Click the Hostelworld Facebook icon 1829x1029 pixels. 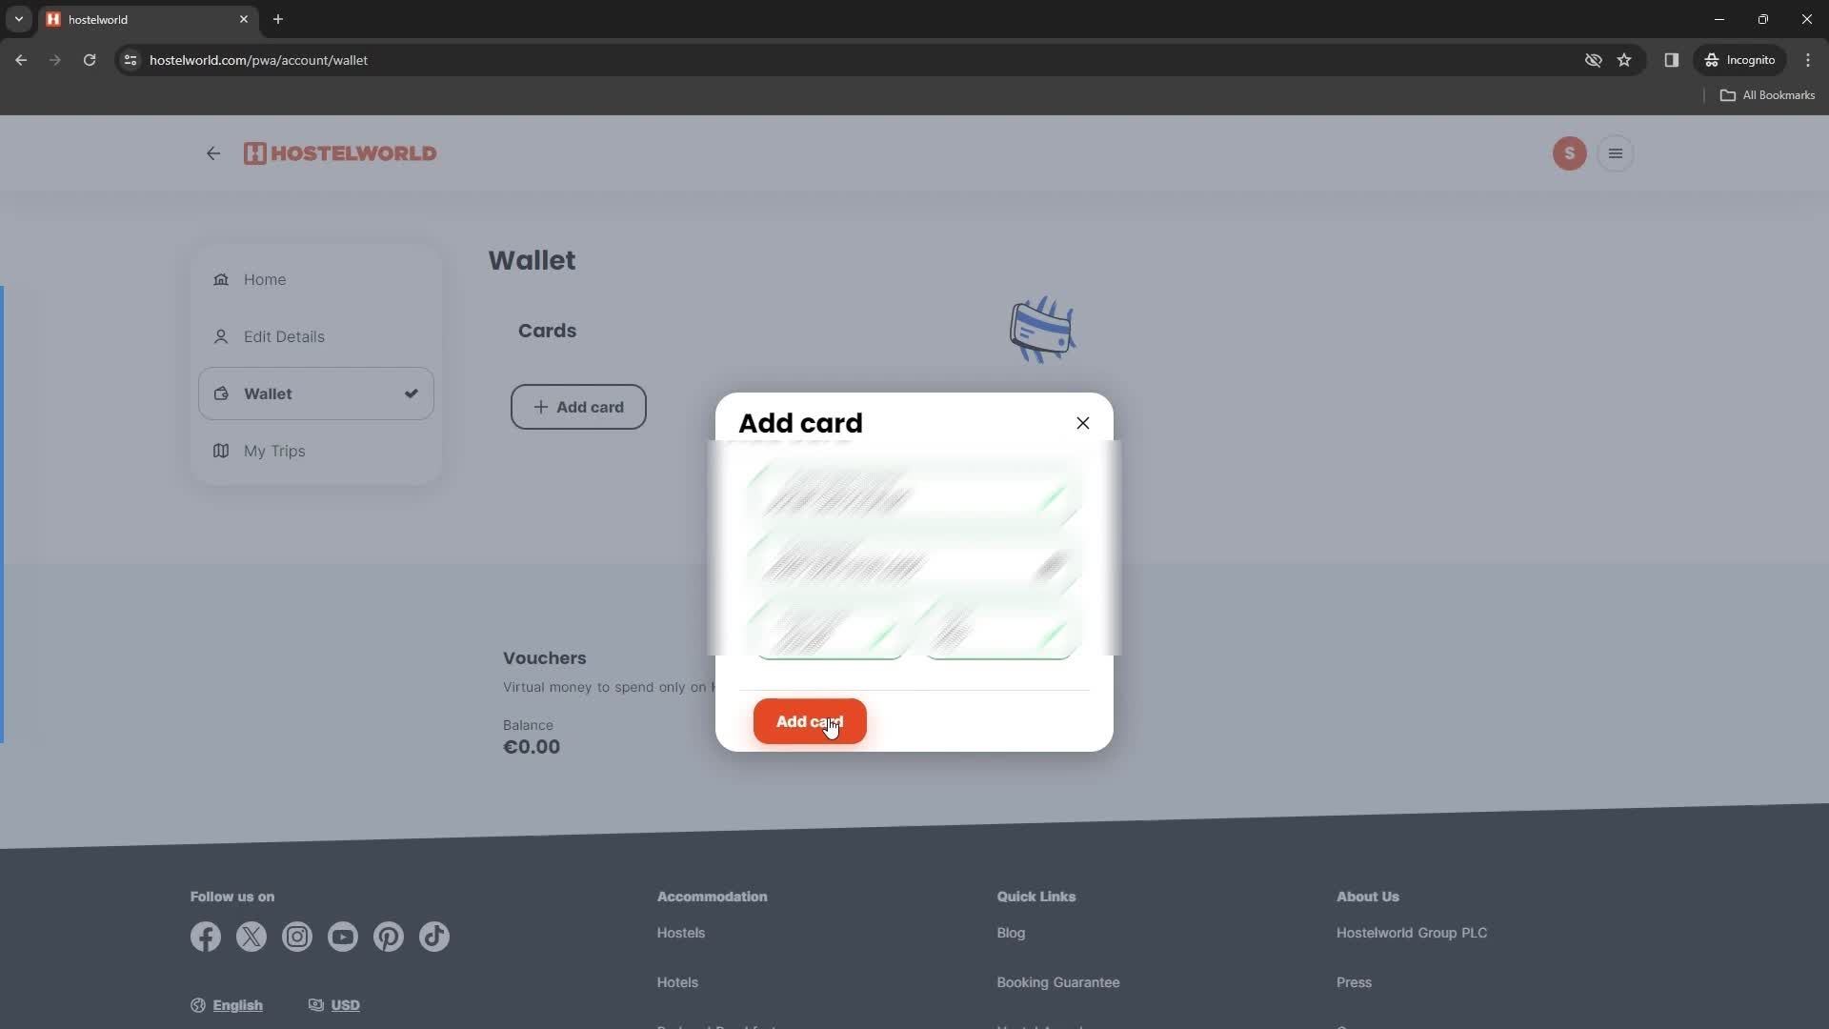tap(204, 936)
